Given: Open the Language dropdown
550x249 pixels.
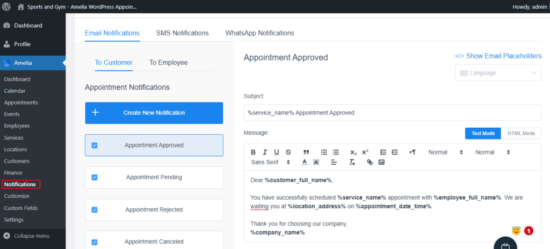Looking at the screenshot, I should coord(498,73).
